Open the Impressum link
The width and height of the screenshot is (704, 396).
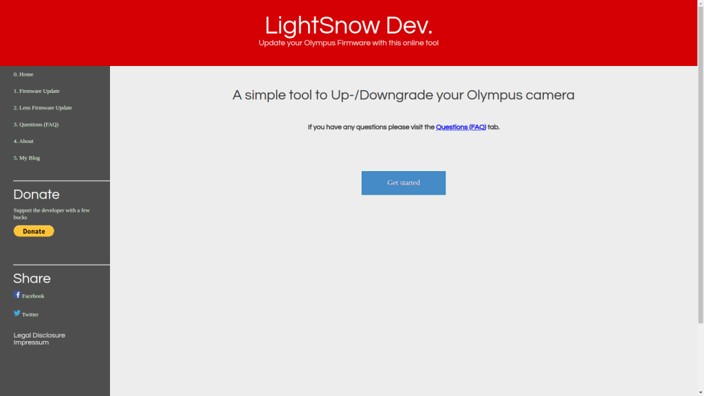point(31,342)
